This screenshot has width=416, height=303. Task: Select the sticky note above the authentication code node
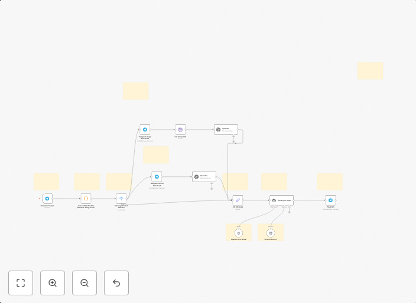87,182
